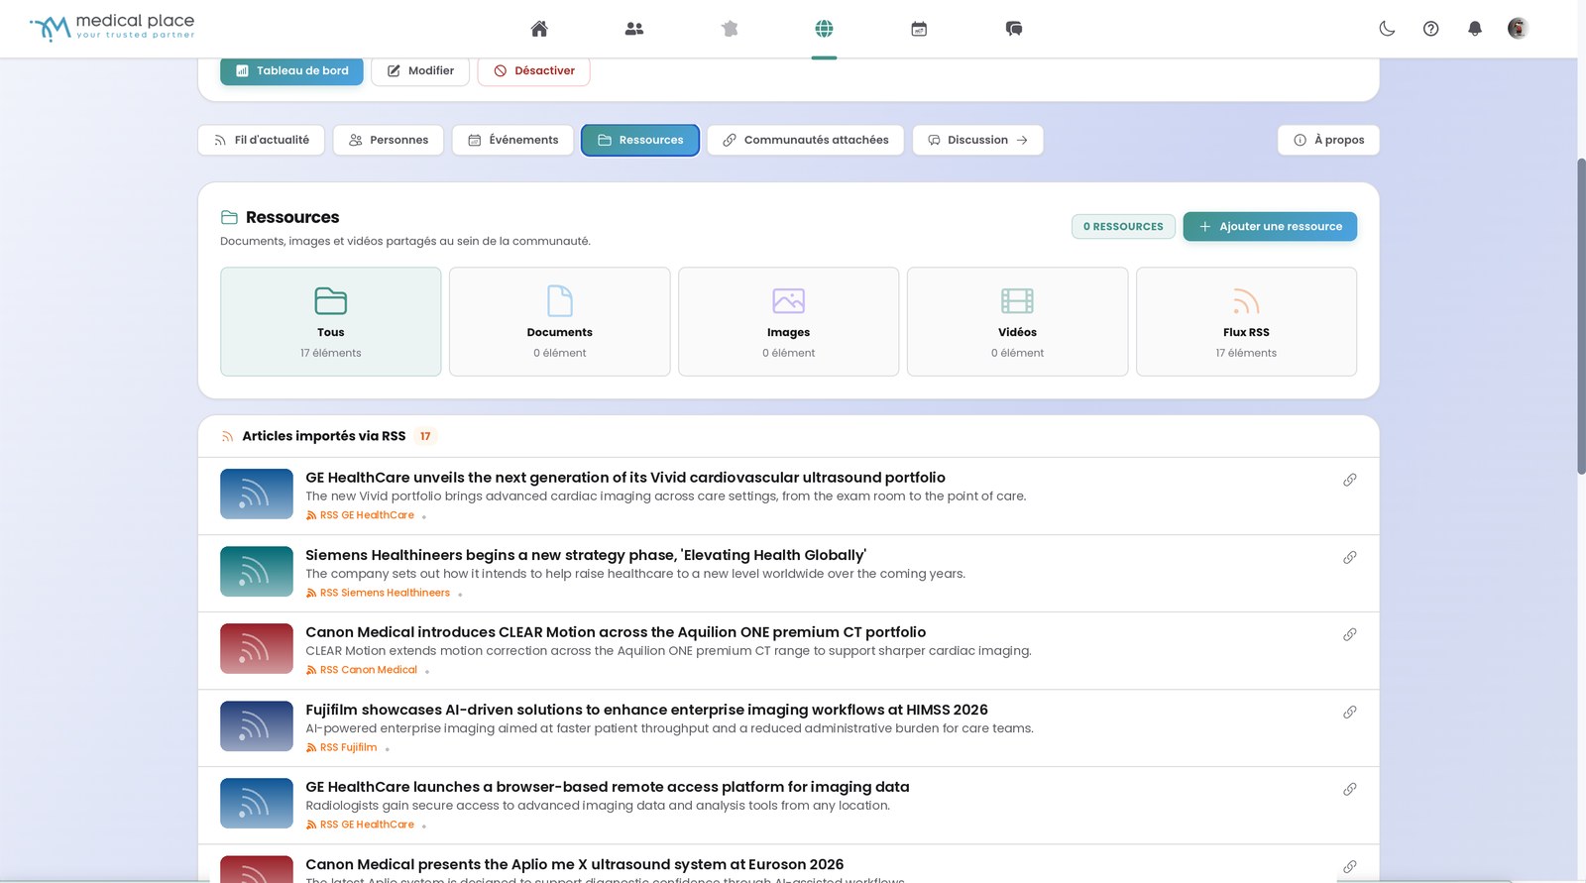Switch to the Événements tab
The width and height of the screenshot is (1586, 883).
coord(512,140)
